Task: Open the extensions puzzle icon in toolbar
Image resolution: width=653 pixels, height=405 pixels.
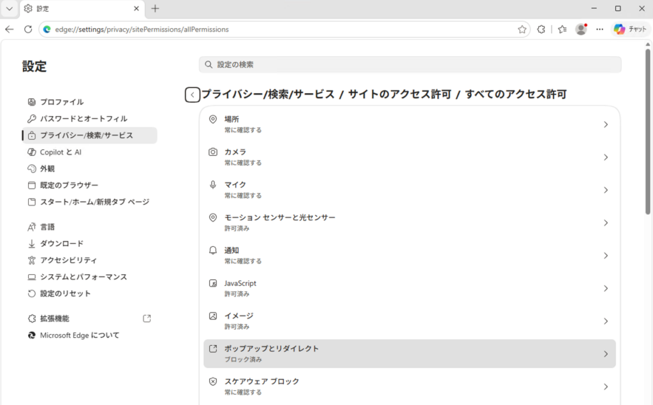Action: (541, 29)
